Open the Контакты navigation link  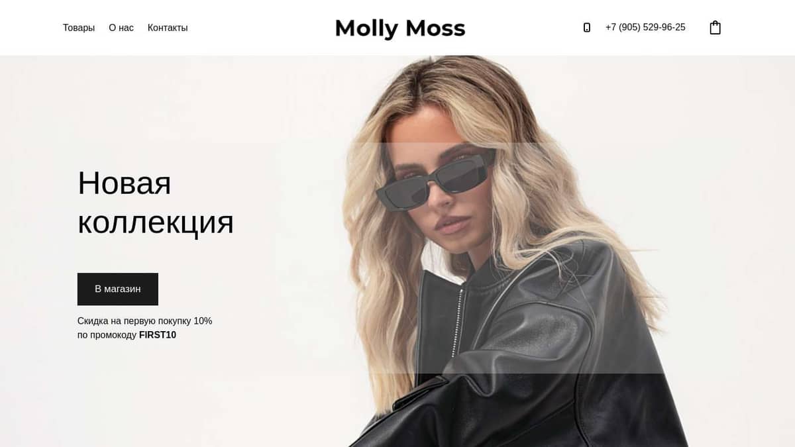pos(168,28)
